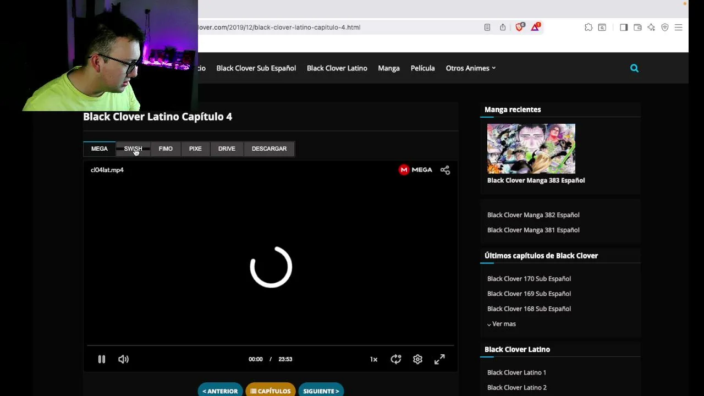Open Black Clover Manga 382 Español
The height and width of the screenshot is (396, 704).
(533, 215)
